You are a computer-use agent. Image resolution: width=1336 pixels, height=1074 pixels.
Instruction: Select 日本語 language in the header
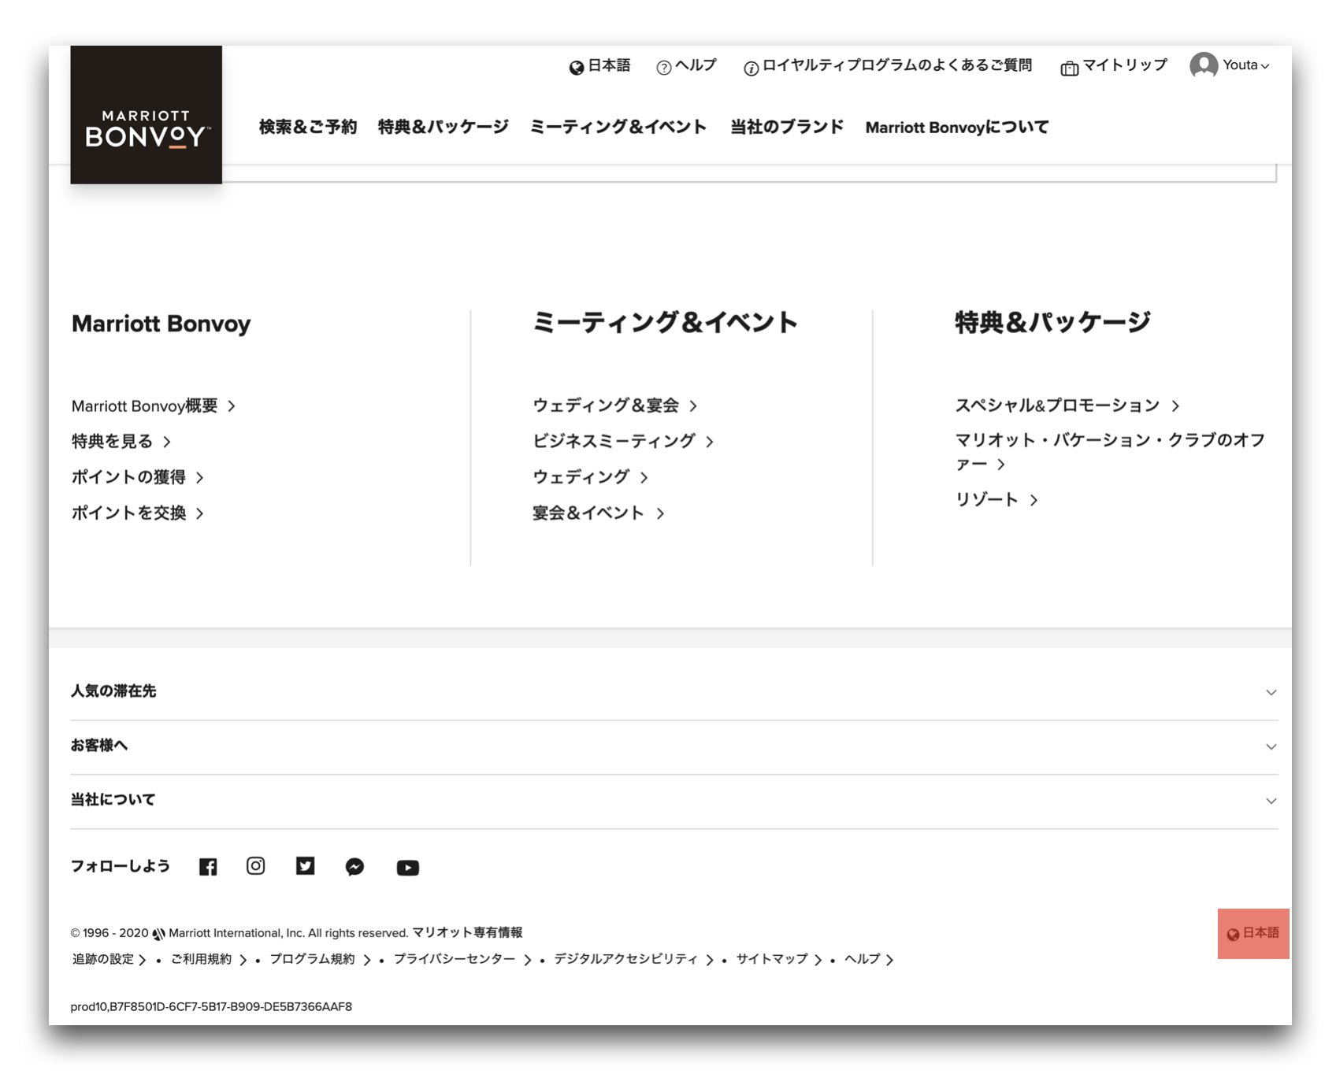[x=609, y=65]
